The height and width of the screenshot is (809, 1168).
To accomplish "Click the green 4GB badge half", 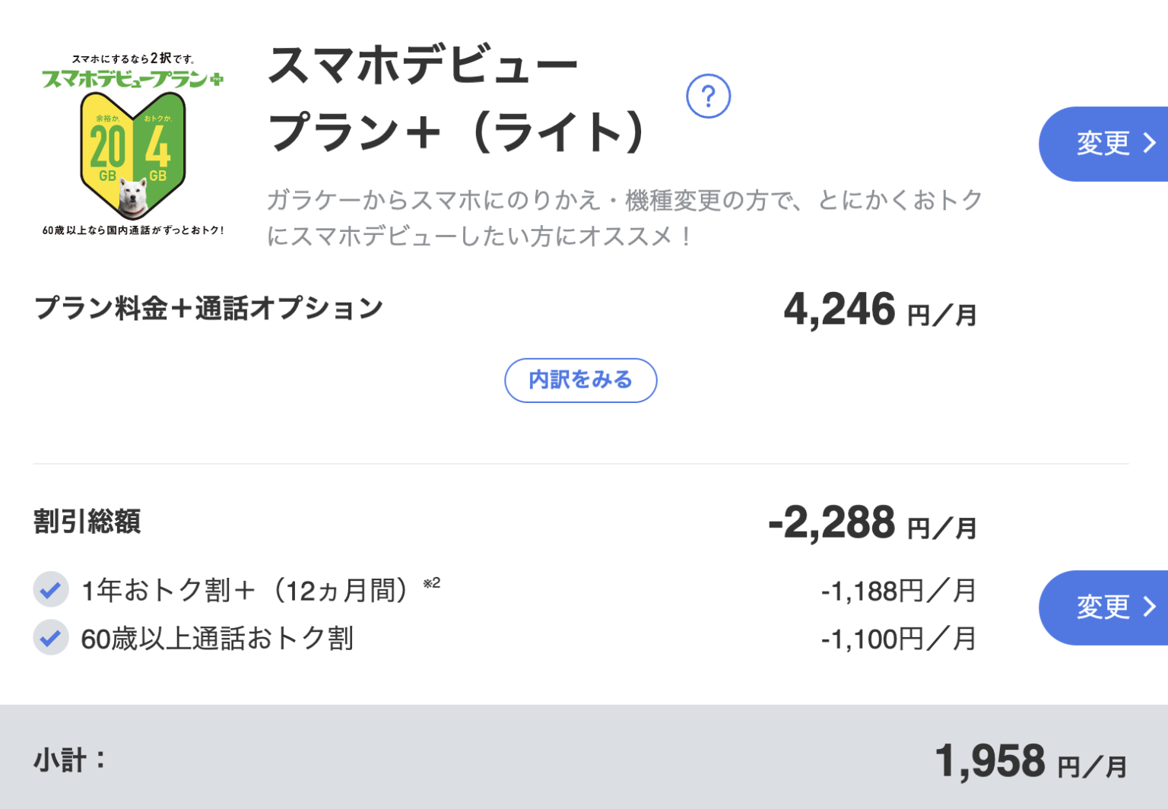I will pos(158,148).
